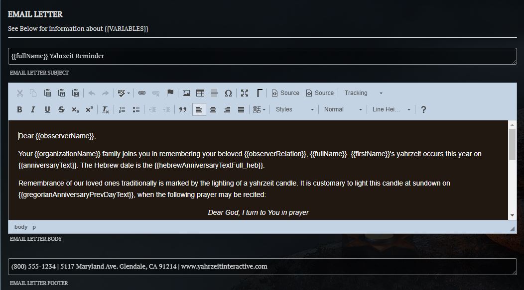Insert an image using the picture icon

(186, 93)
